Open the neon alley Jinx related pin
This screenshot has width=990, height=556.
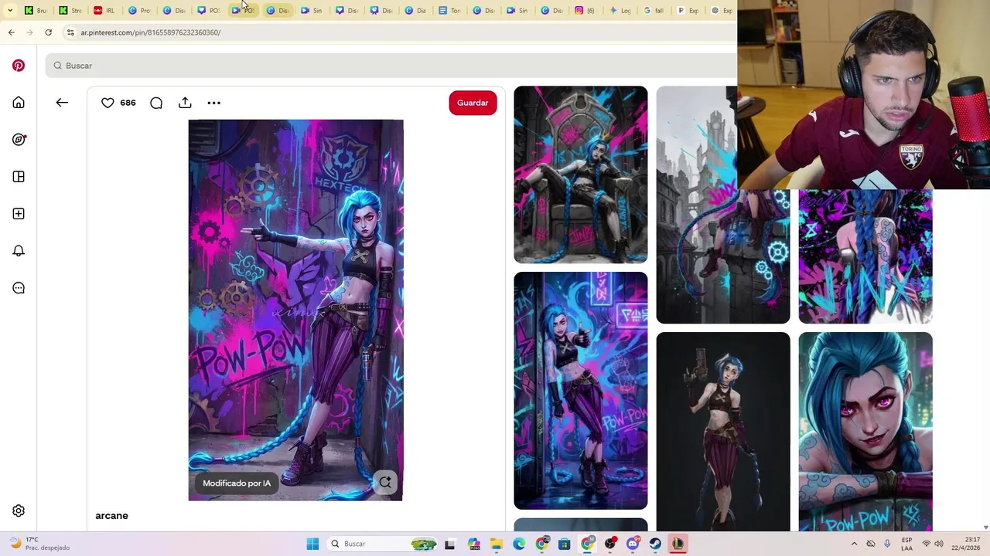pyautogui.click(x=581, y=391)
